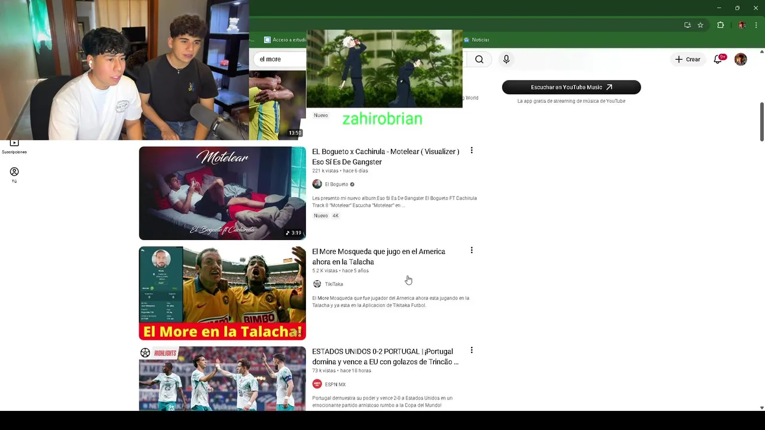Visit the TikiTaka channel name

coord(334,284)
